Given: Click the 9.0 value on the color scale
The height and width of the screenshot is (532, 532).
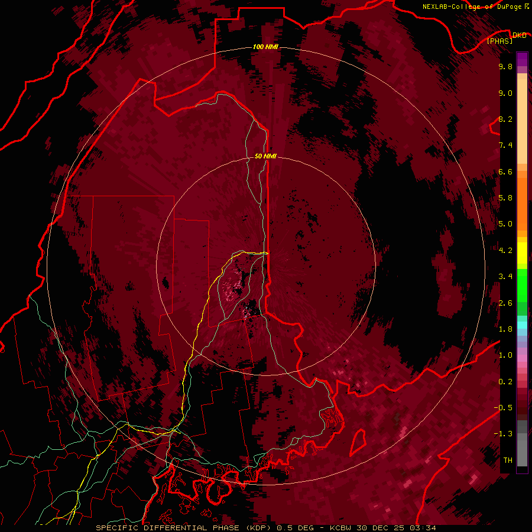Looking at the screenshot, I should coord(505,93).
